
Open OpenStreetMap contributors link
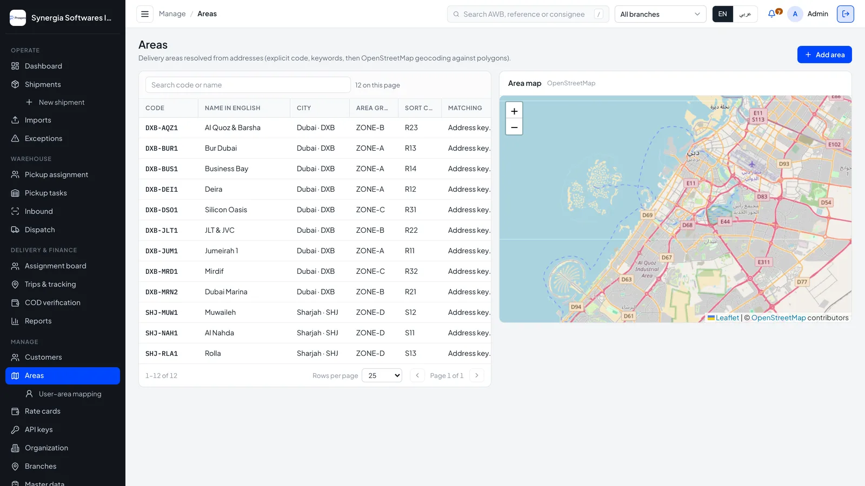(778, 318)
